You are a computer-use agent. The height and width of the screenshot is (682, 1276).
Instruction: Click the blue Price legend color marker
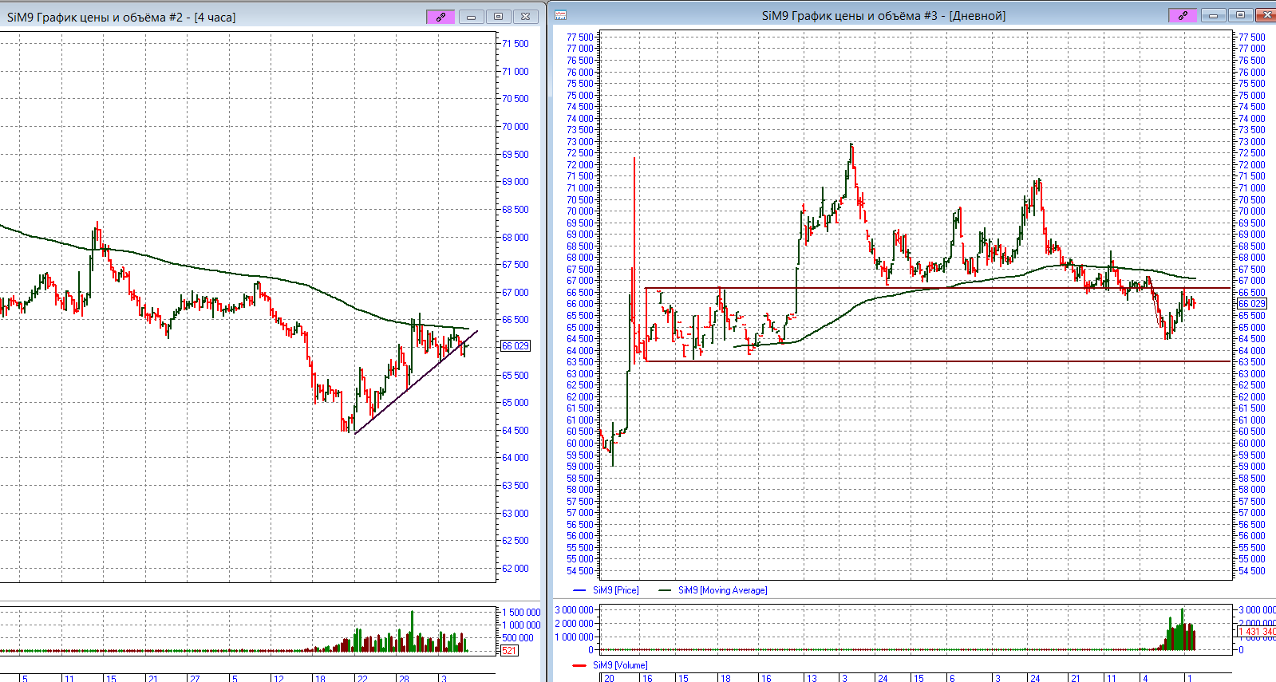[x=580, y=590]
